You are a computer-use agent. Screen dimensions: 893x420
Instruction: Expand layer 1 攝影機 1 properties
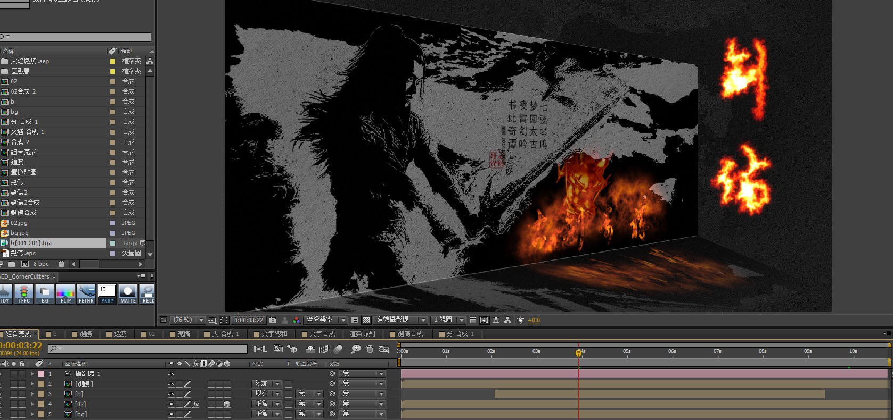(32, 374)
